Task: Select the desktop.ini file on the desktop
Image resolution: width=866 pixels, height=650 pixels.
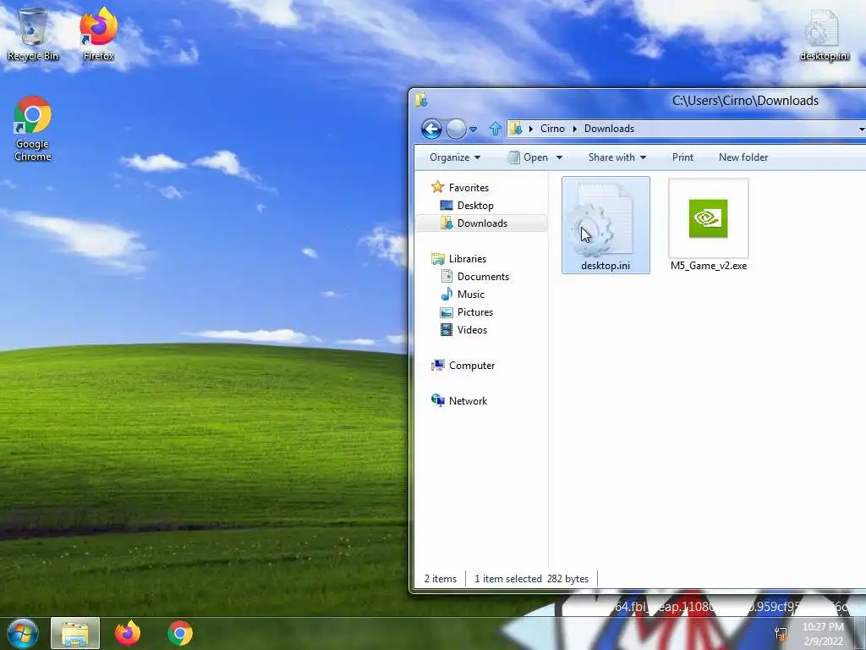Action: (824, 34)
